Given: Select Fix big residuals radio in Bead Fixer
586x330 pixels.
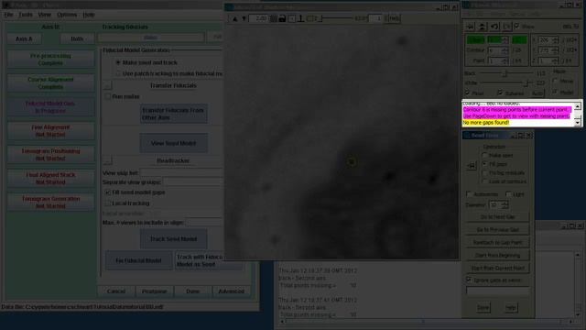Looking at the screenshot, I should (x=484, y=173).
